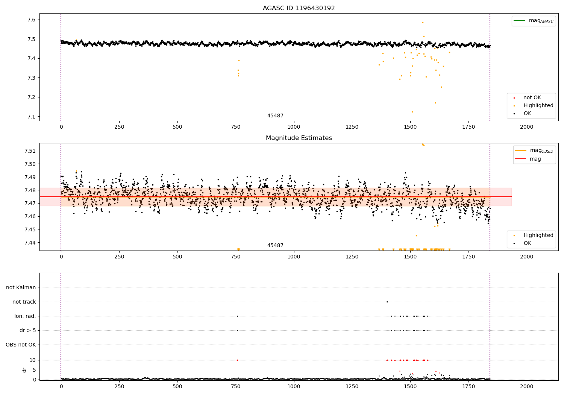Click the 7.1 tick label in top plot

31,117
